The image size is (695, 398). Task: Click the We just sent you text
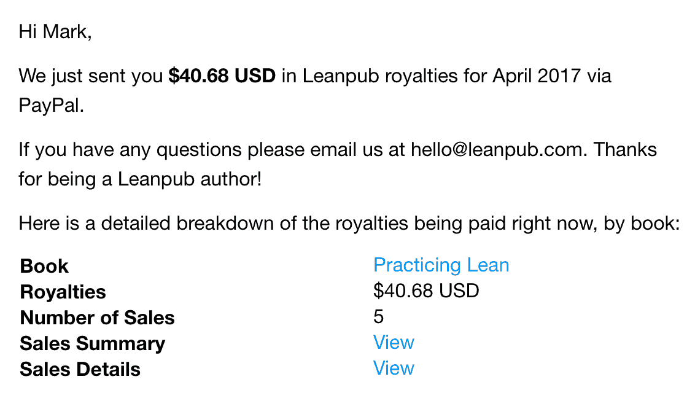click(91, 76)
